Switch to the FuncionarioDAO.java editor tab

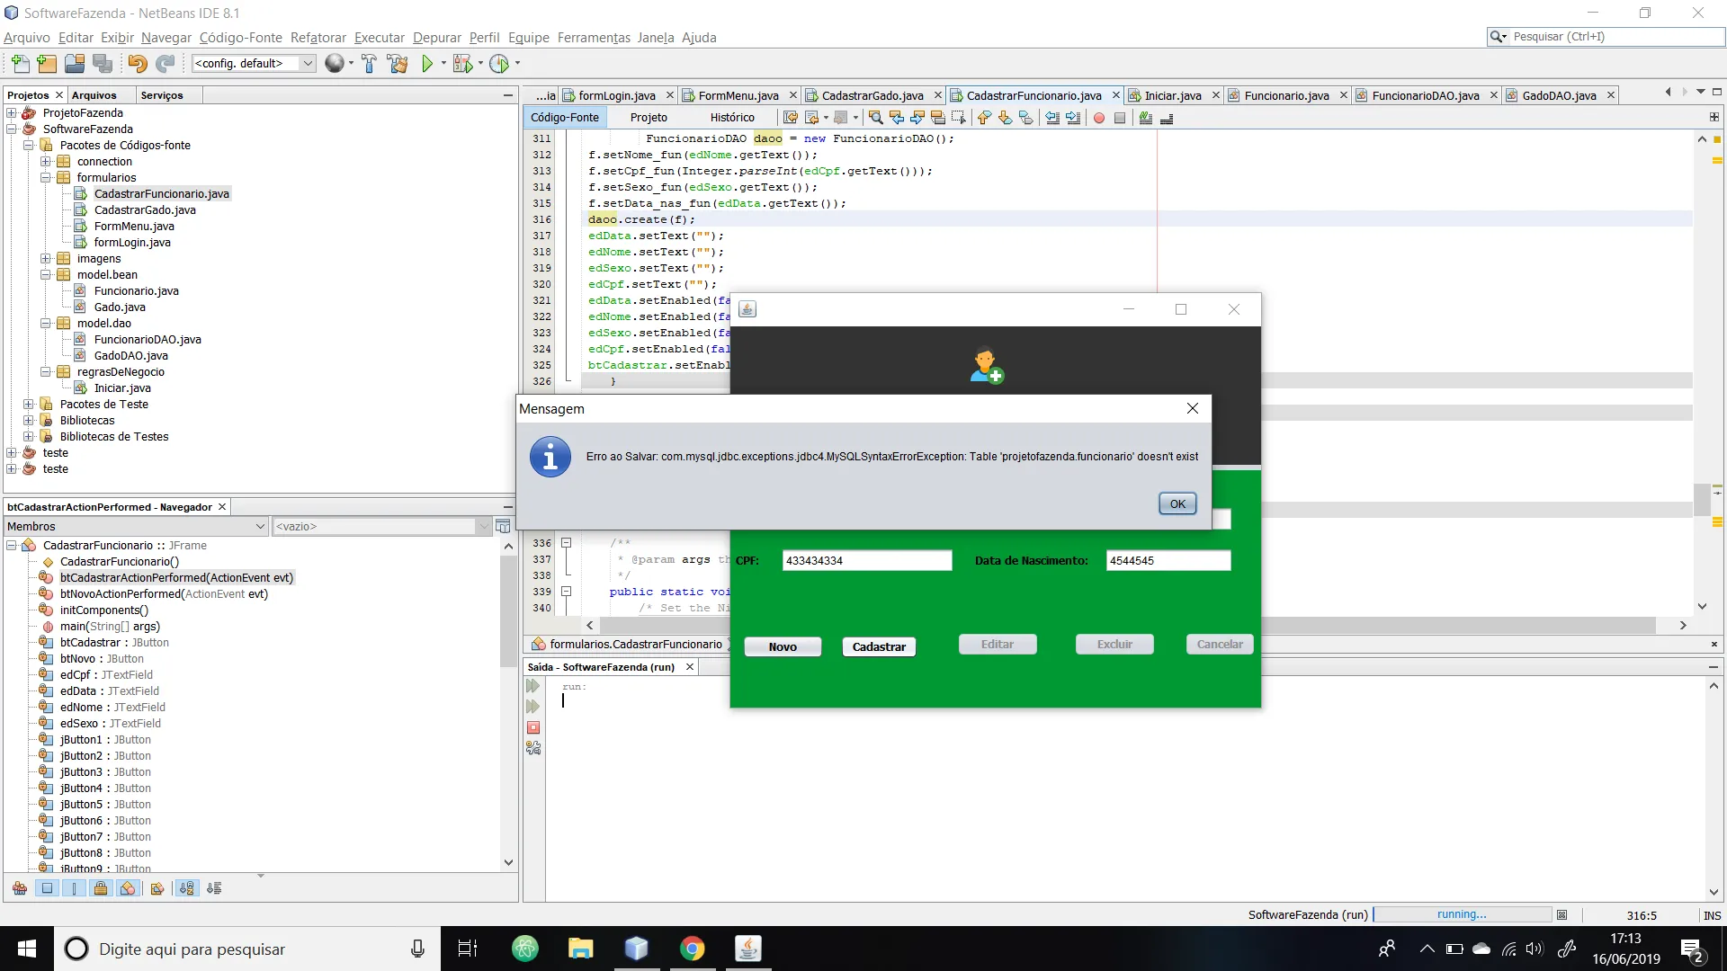pyautogui.click(x=1425, y=95)
